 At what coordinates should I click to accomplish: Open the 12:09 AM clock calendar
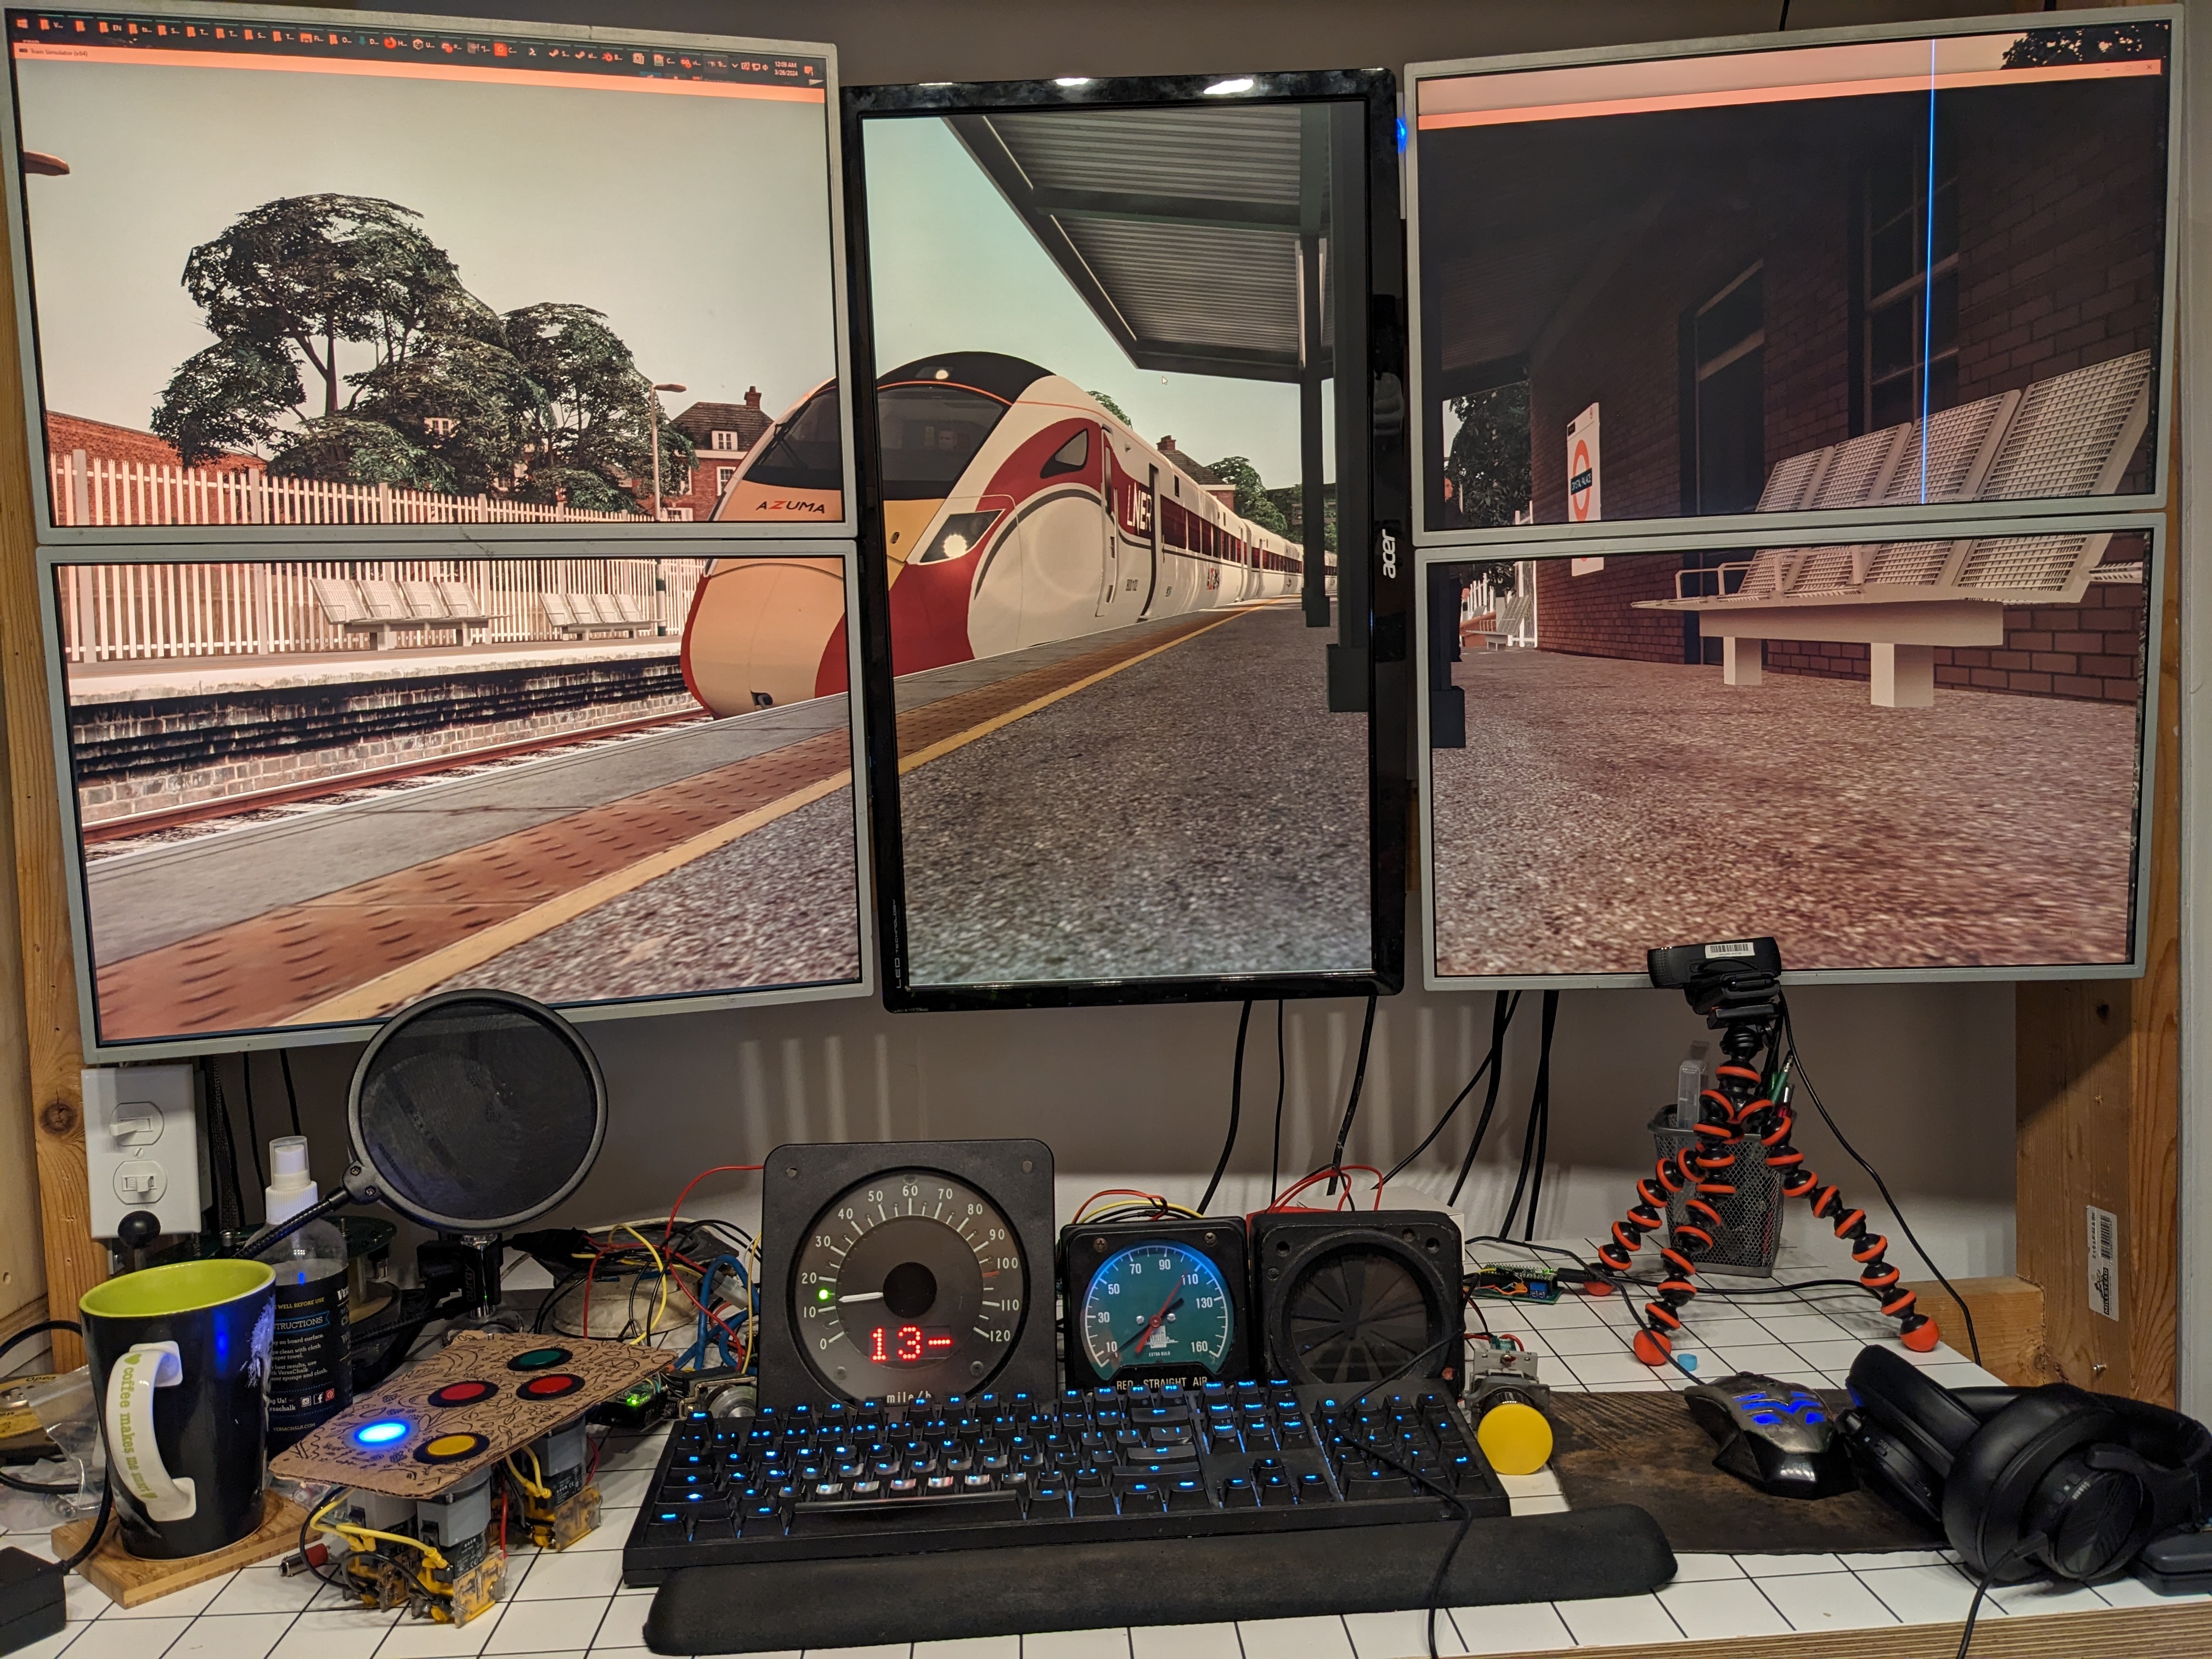[x=786, y=69]
